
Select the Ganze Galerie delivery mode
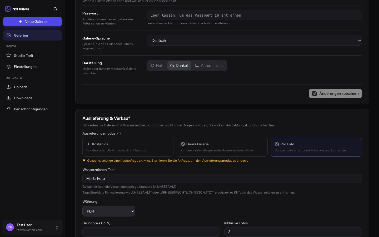(222, 147)
